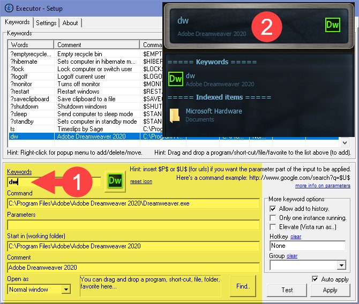Click the Find.. button

243,286
